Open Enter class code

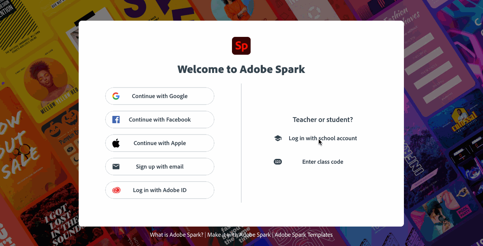coord(322,161)
